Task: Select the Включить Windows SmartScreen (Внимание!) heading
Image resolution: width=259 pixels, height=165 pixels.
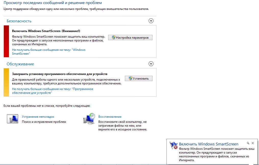Action: [46, 31]
